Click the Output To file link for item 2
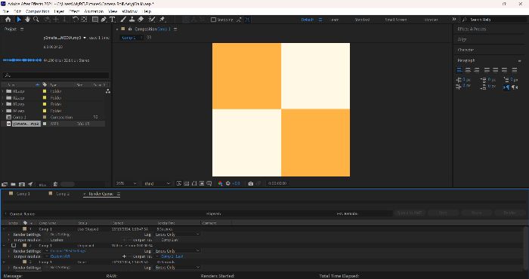This screenshot has height=279, width=529. pos(172,256)
